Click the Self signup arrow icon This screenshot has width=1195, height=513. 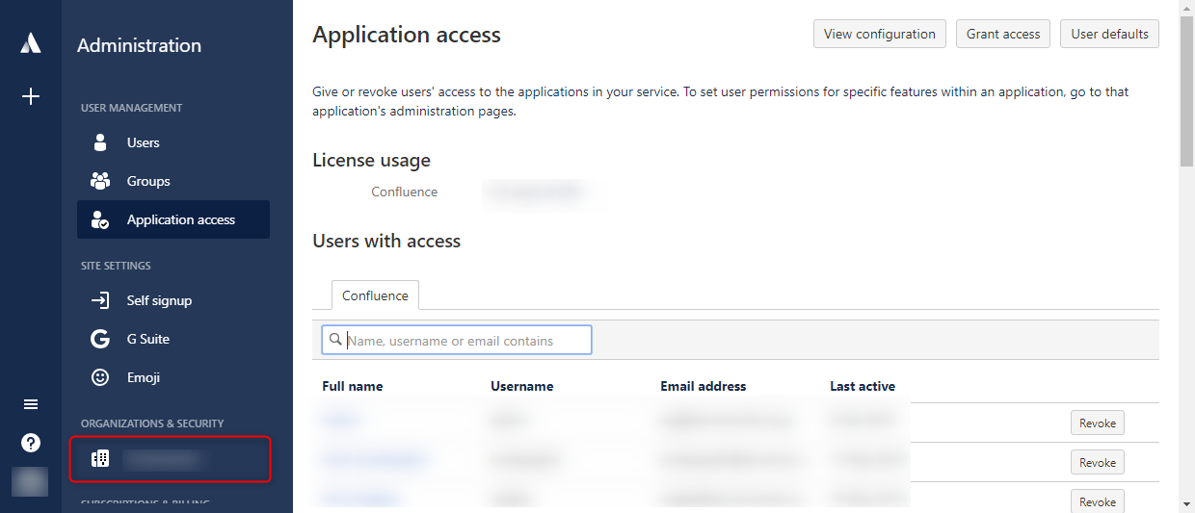[x=100, y=300]
